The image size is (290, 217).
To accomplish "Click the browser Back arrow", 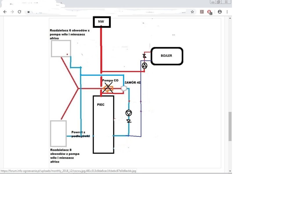I will 5,12.
